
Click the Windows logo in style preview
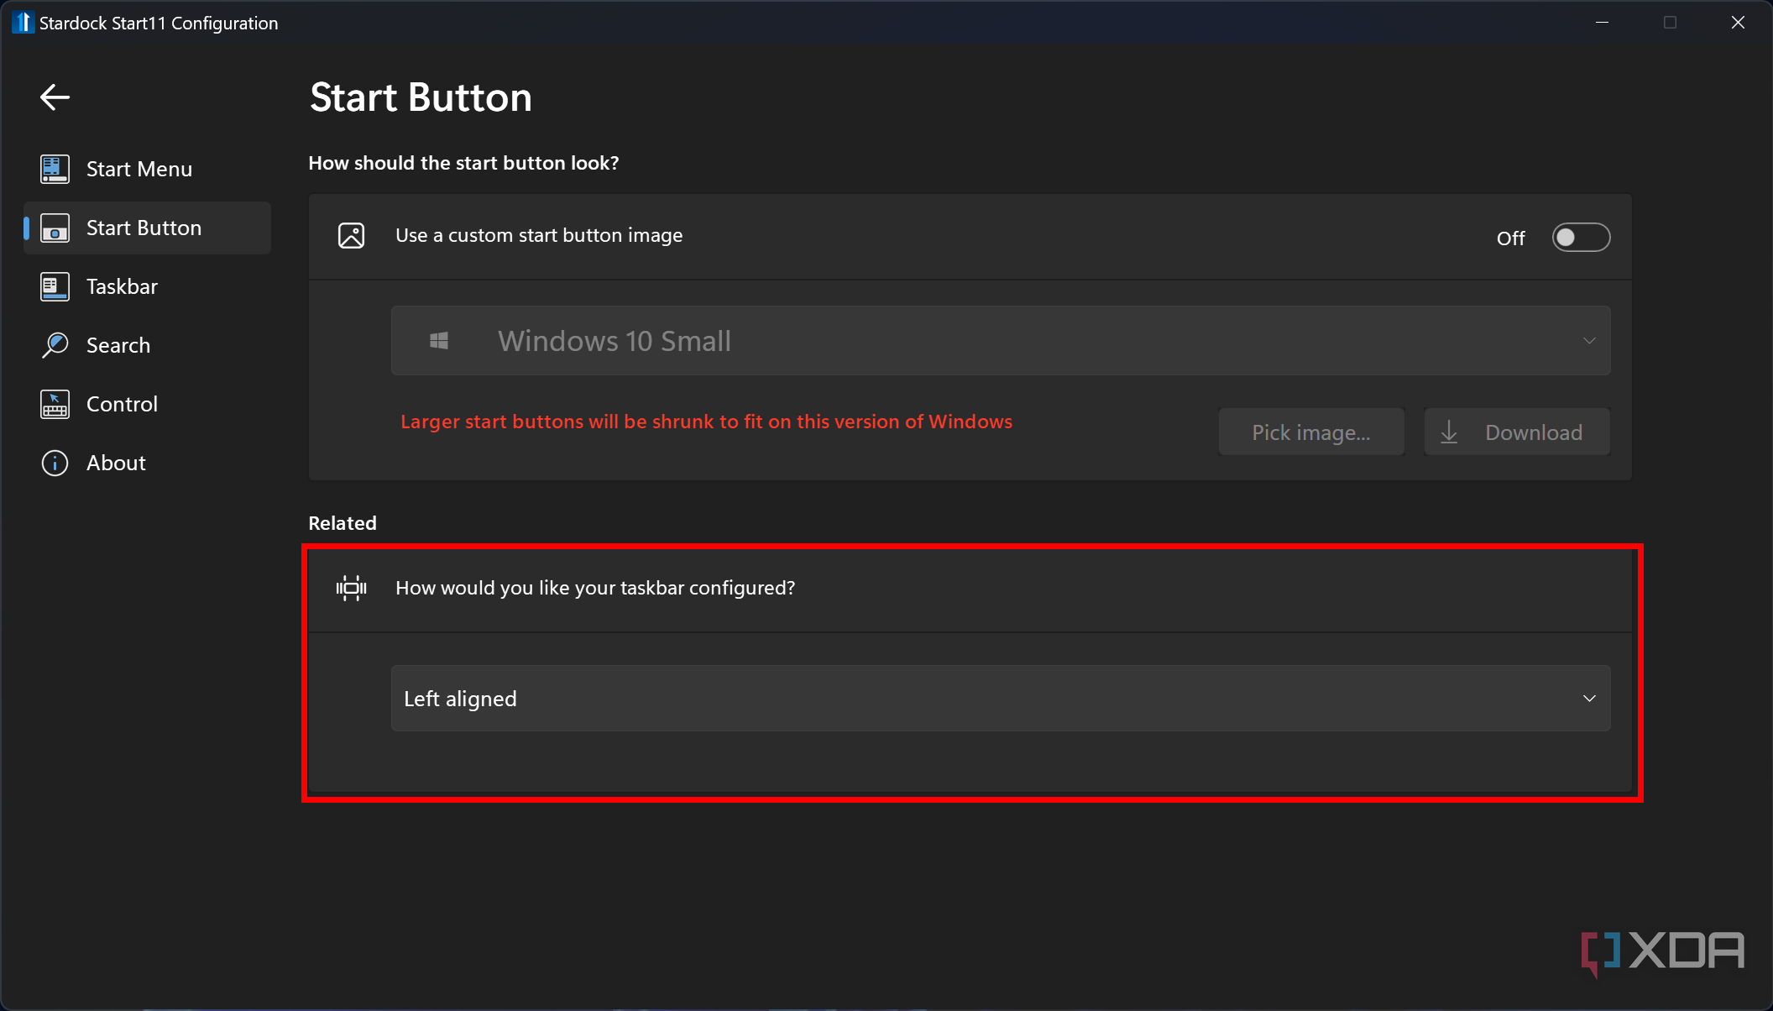point(437,340)
